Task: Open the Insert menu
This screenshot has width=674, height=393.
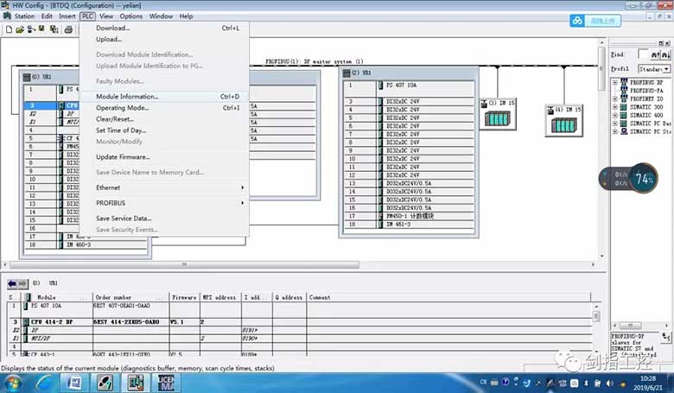Action: pos(67,16)
